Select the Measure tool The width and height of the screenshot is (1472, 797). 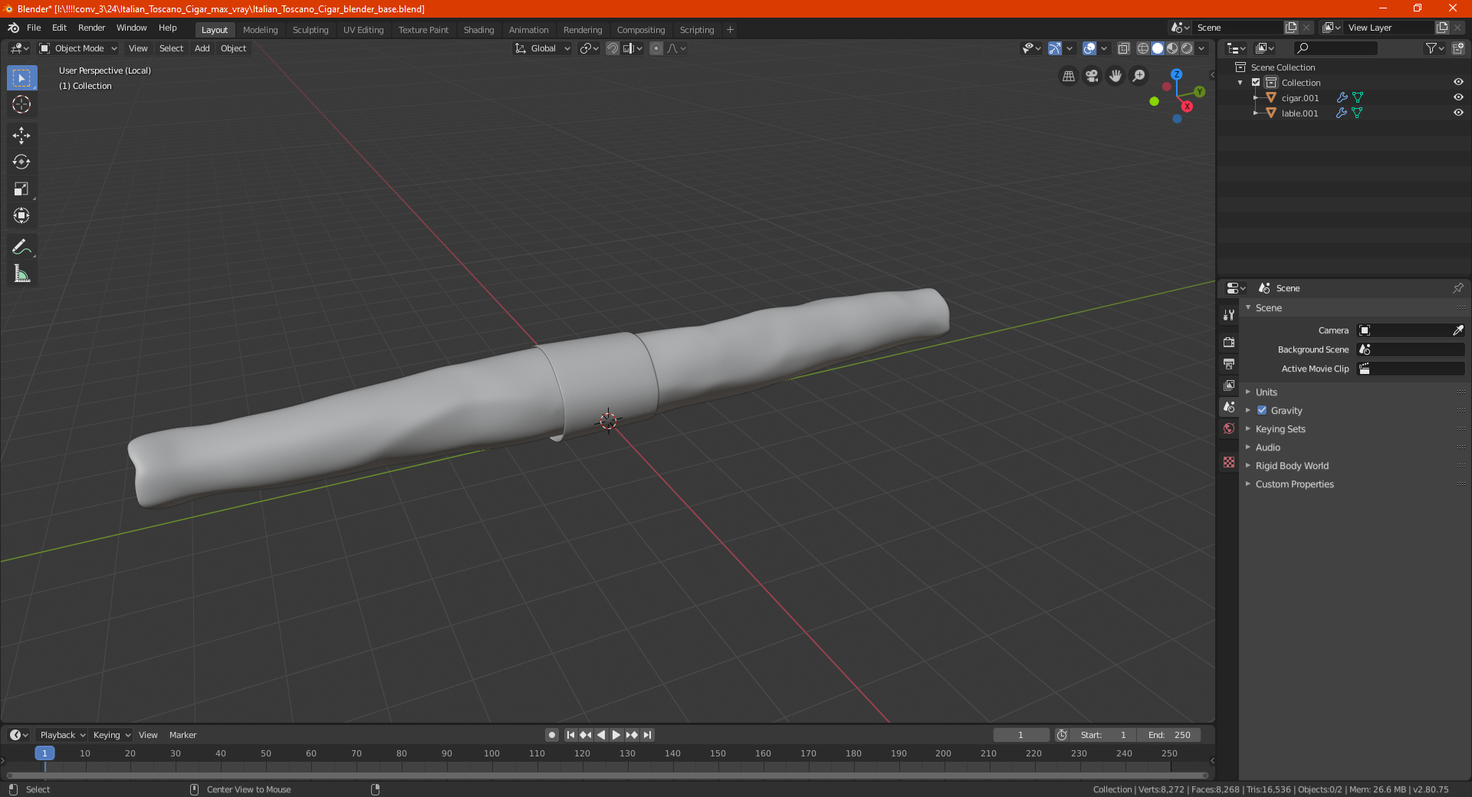click(21, 274)
